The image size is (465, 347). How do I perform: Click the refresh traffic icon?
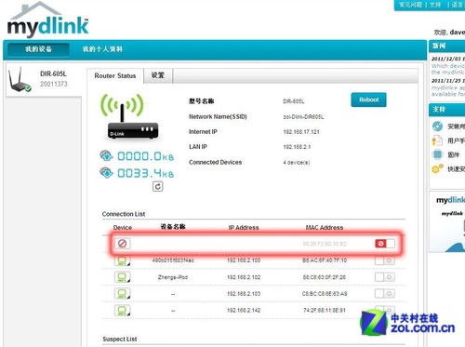(x=157, y=187)
